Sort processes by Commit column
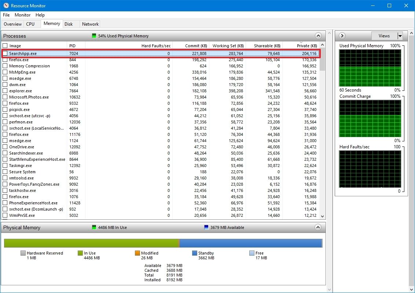Screen dimensions: 415x293 tap(196, 45)
